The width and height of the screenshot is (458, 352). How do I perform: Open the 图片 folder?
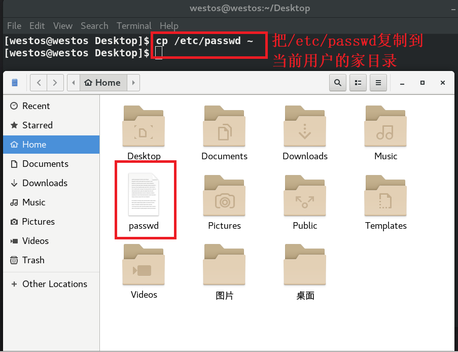point(224,265)
